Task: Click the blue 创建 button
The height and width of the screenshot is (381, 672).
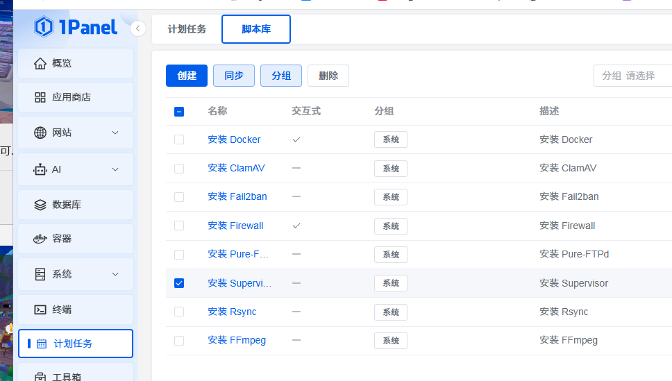Action: [187, 76]
